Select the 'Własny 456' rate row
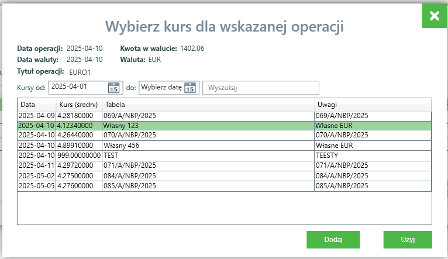 click(224, 146)
